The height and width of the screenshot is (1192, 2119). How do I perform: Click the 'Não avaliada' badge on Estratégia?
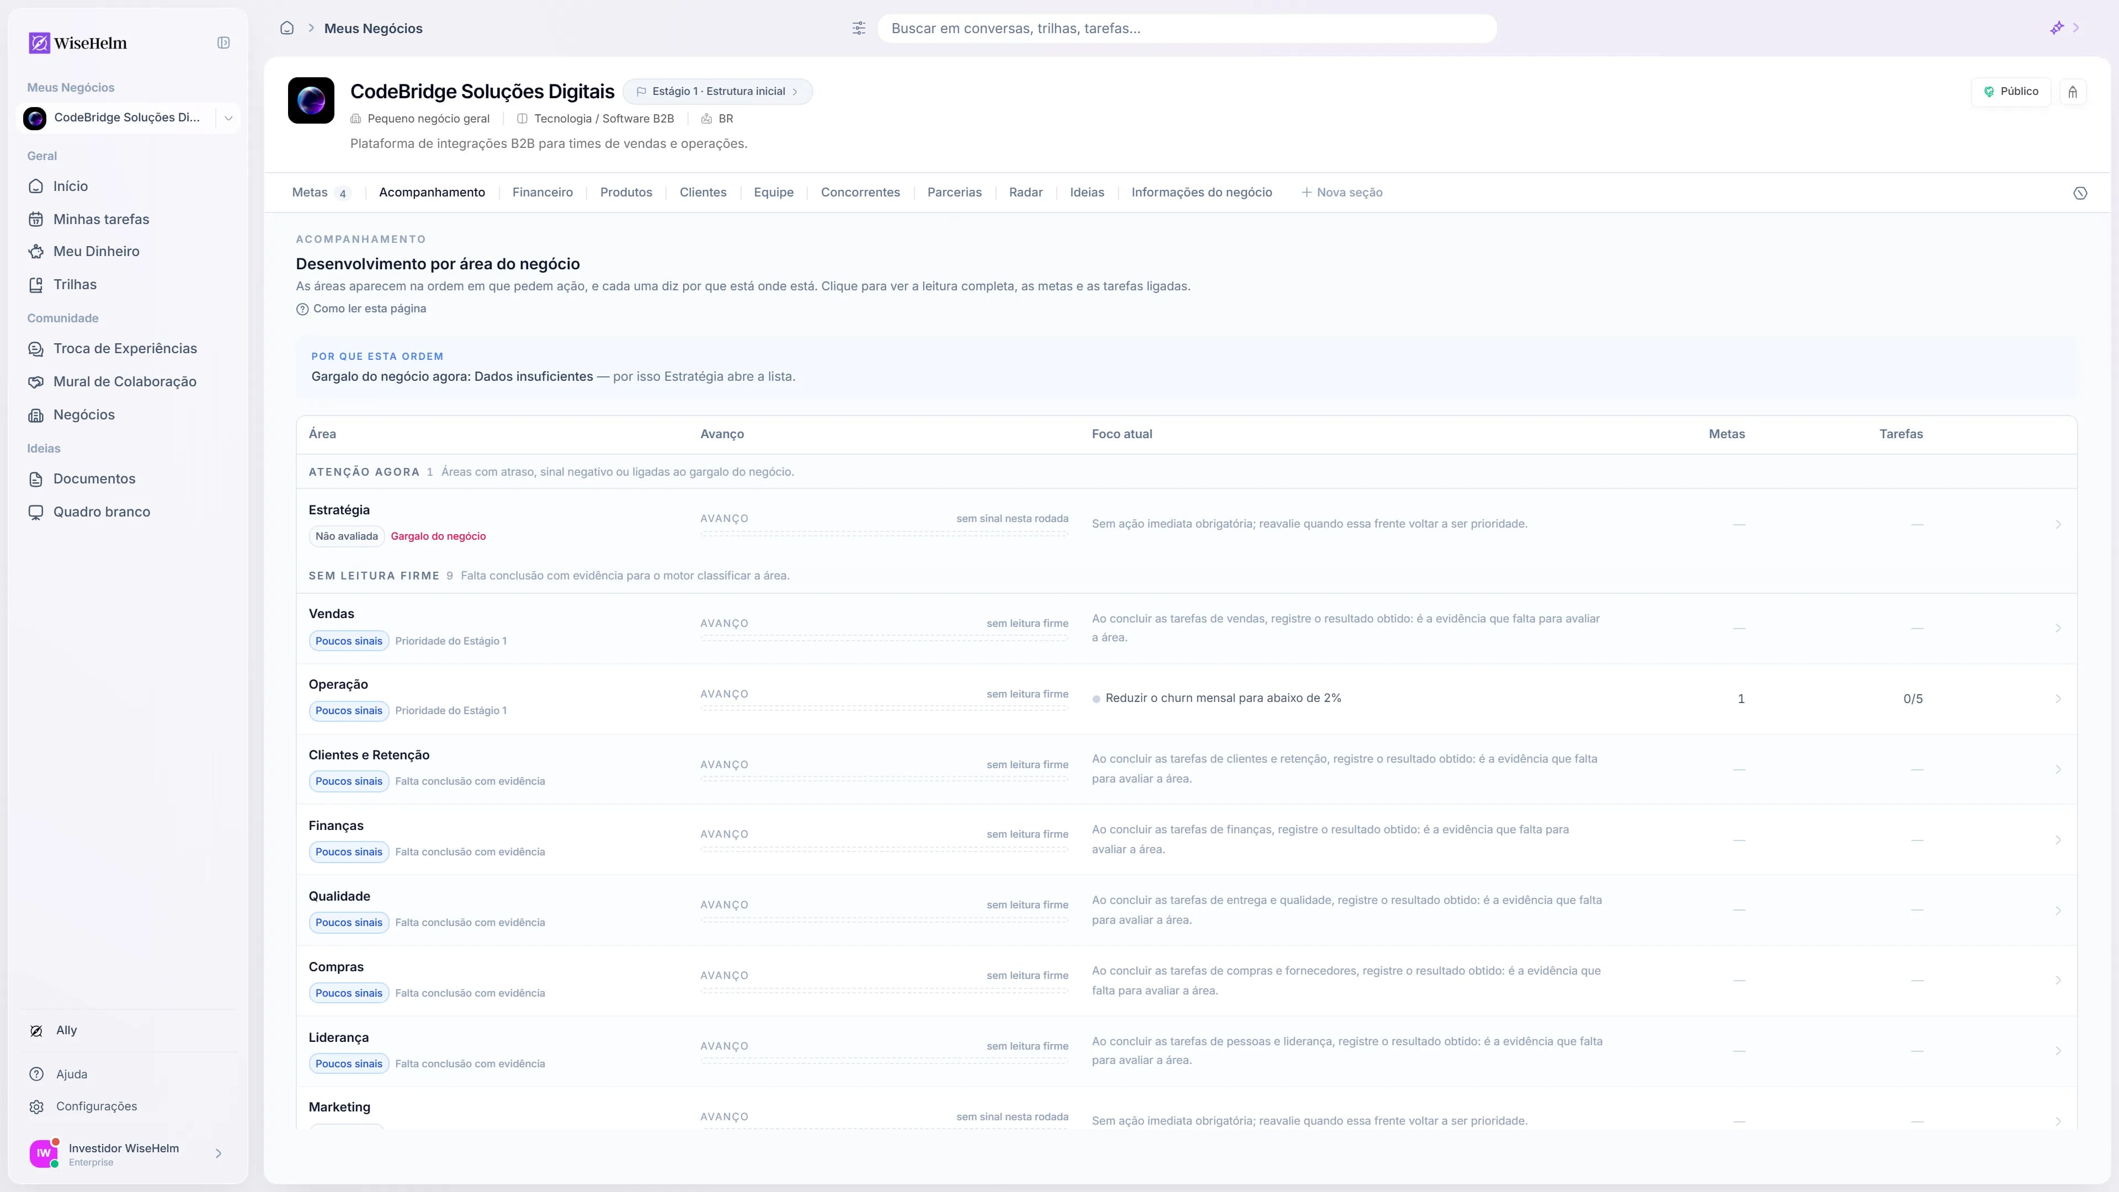pyautogui.click(x=347, y=536)
